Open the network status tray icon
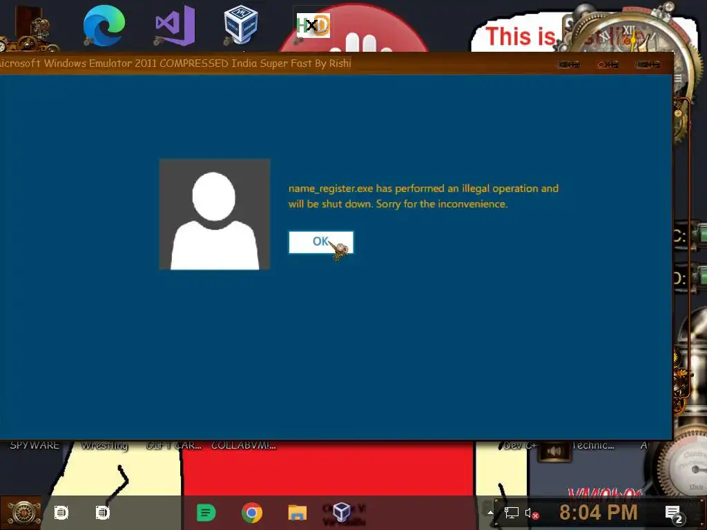707x530 pixels. (512, 513)
